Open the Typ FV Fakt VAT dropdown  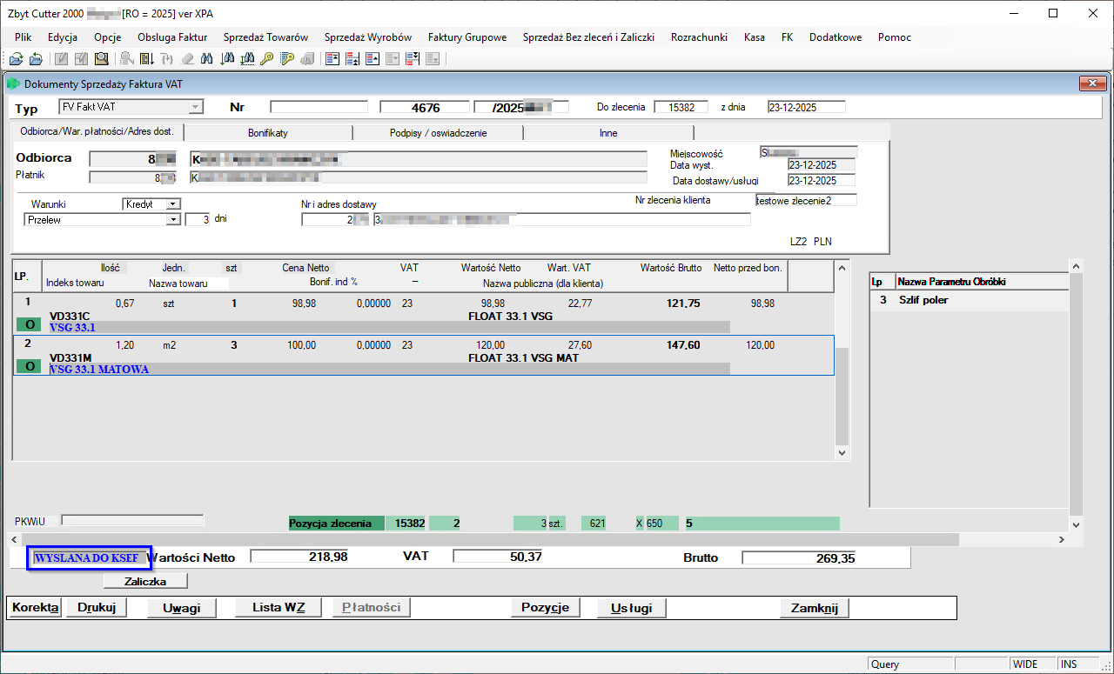(196, 107)
